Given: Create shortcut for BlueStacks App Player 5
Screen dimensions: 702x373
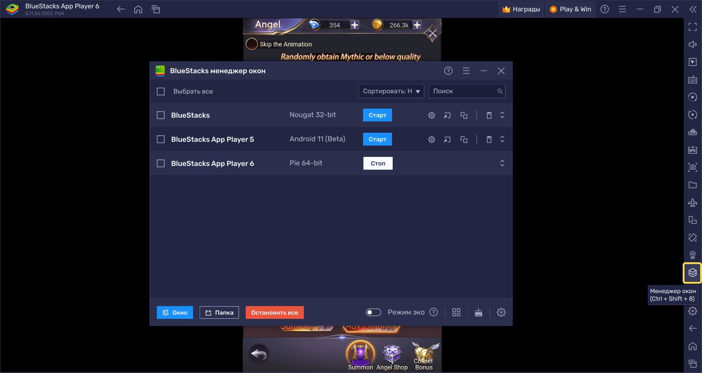Looking at the screenshot, I should pyautogui.click(x=447, y=140).
